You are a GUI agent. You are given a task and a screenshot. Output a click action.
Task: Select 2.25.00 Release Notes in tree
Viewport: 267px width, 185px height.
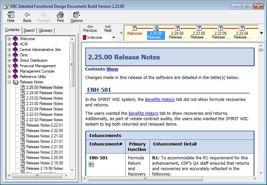point(44,87)
